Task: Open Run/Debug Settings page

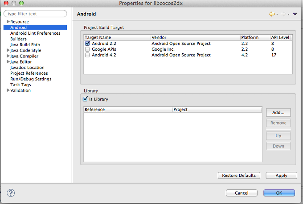Action: click(31, 79)
